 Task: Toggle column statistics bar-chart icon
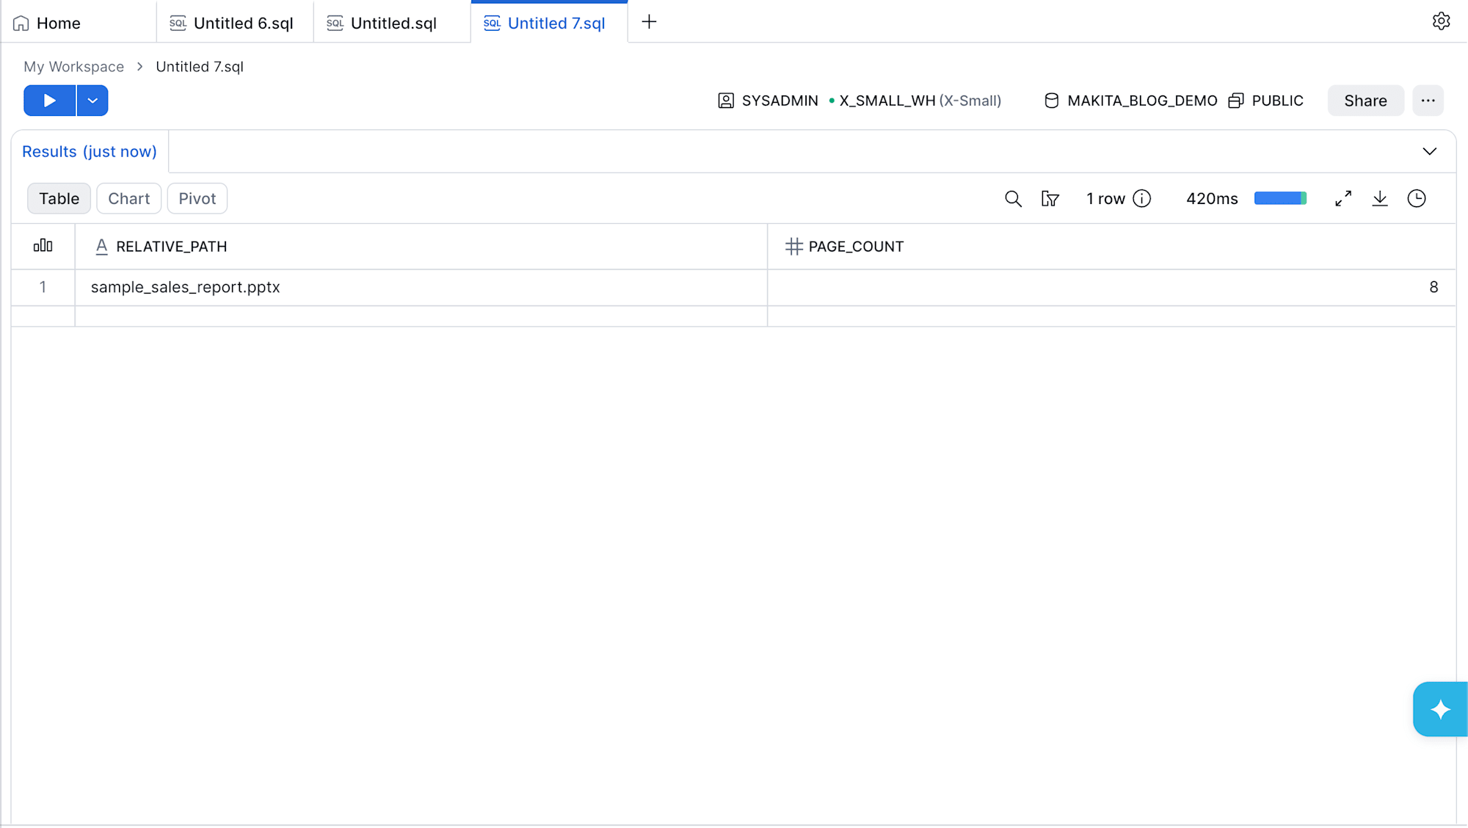click(43, 246)
